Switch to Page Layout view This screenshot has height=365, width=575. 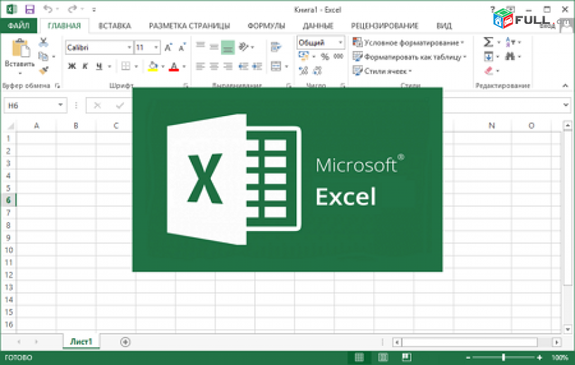[x=383, y=357]
